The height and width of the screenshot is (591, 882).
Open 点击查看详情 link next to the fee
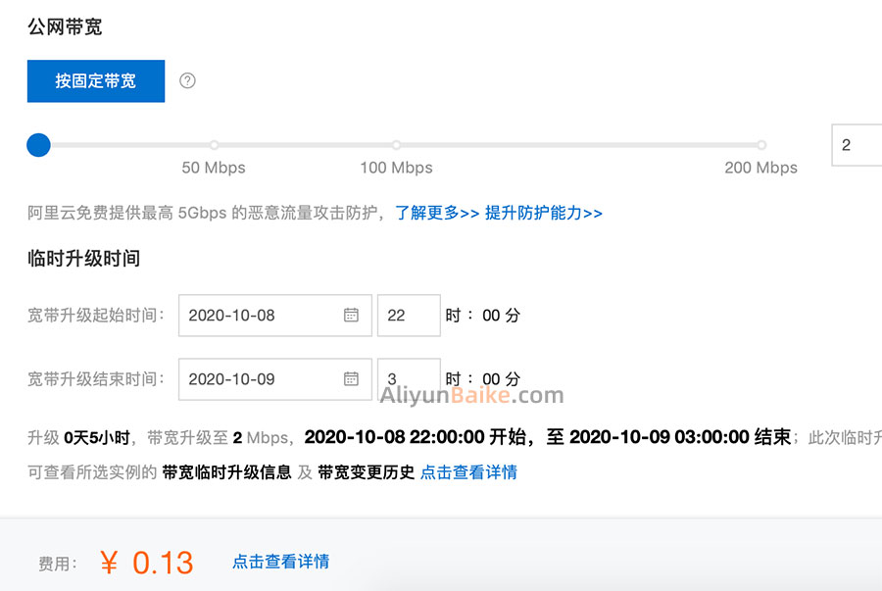280,562
